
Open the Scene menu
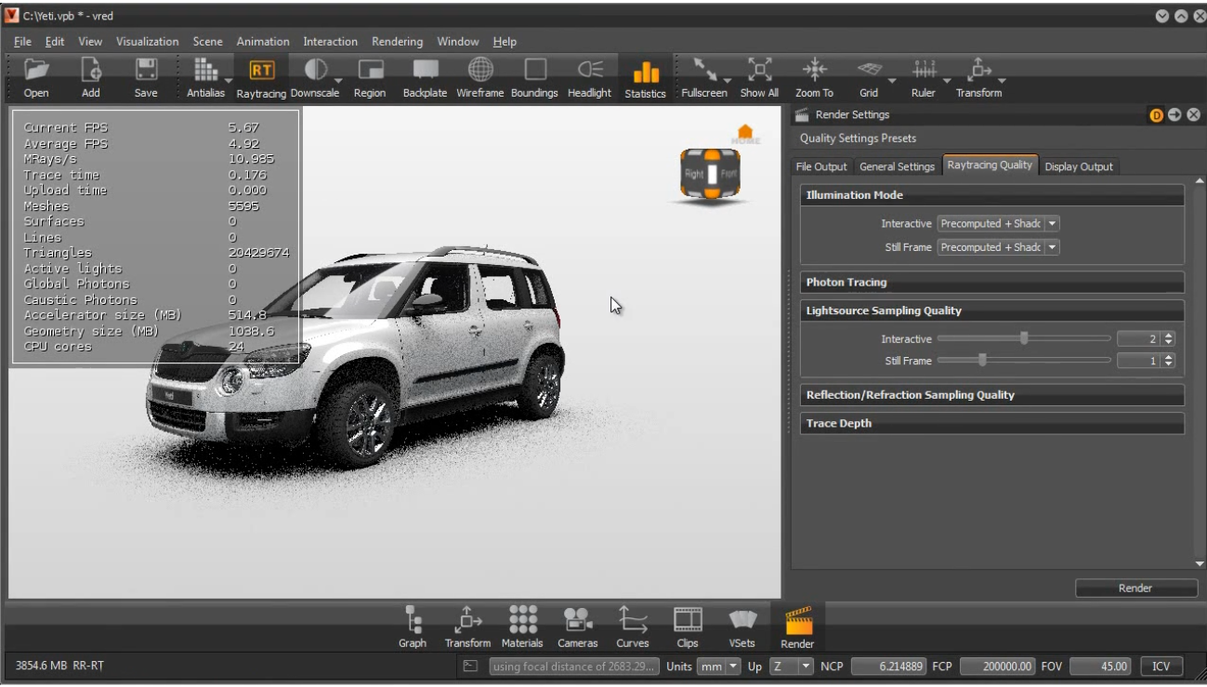(208, 42)
